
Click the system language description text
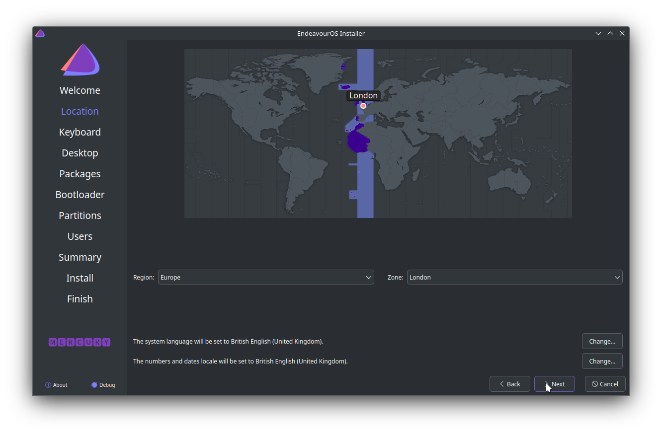(228, 342)
